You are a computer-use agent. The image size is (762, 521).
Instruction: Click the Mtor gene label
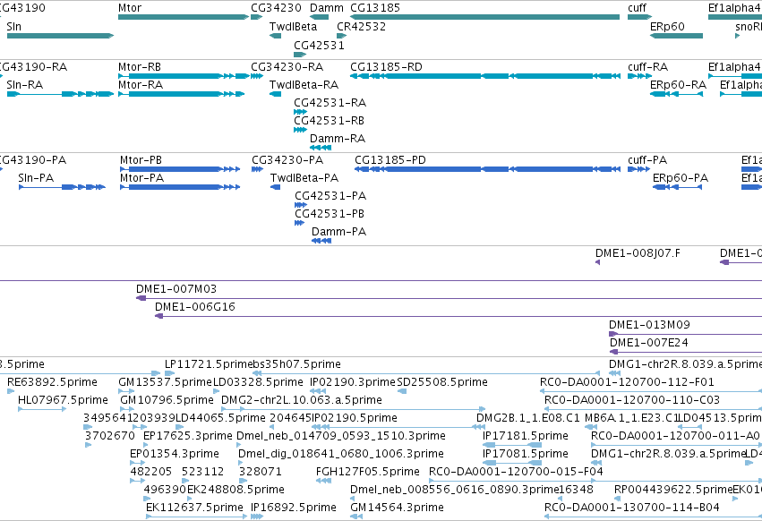point(130,8)
